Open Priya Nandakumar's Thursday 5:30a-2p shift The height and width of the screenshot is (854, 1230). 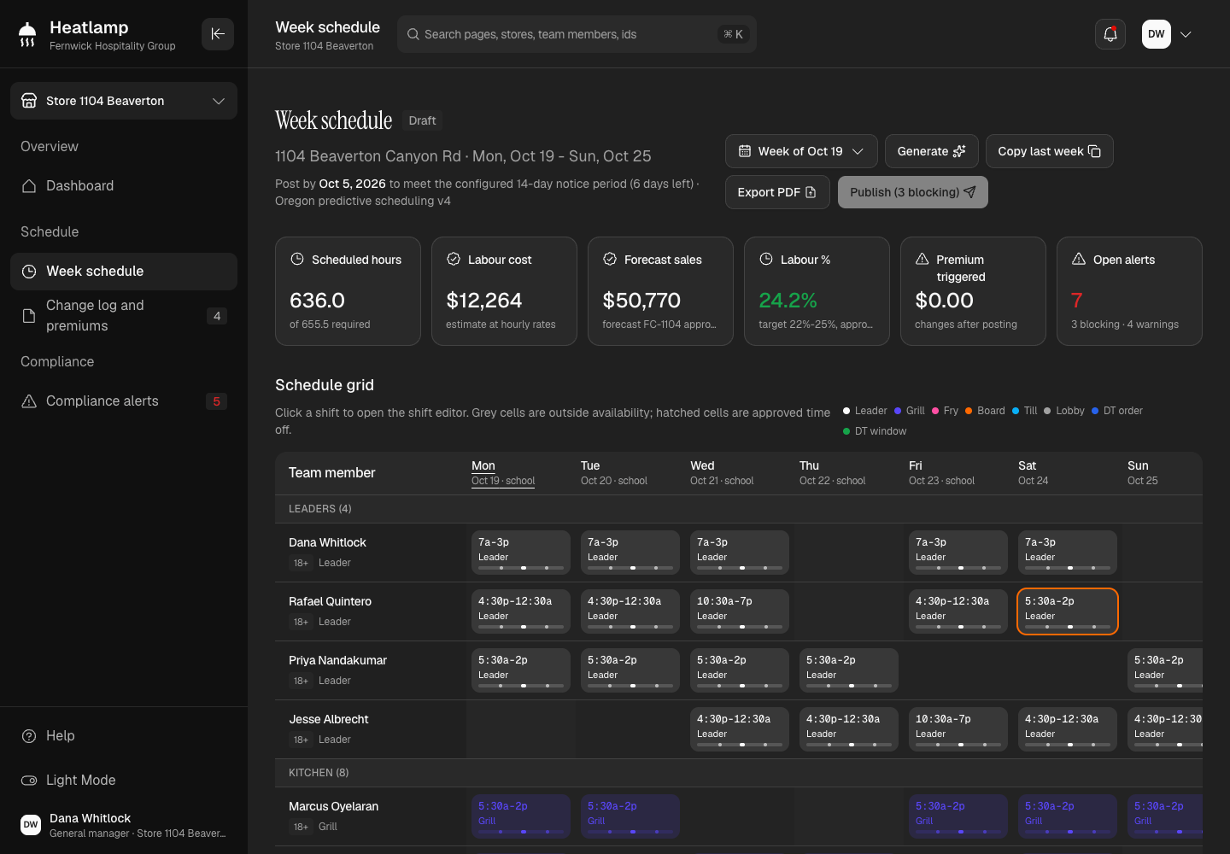point(849,670)
